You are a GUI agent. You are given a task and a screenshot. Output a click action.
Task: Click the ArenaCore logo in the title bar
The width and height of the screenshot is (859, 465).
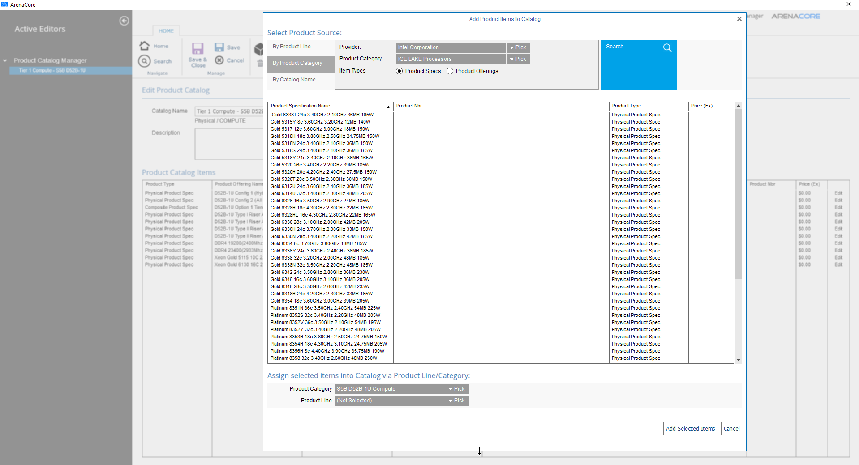pos(4,4)
